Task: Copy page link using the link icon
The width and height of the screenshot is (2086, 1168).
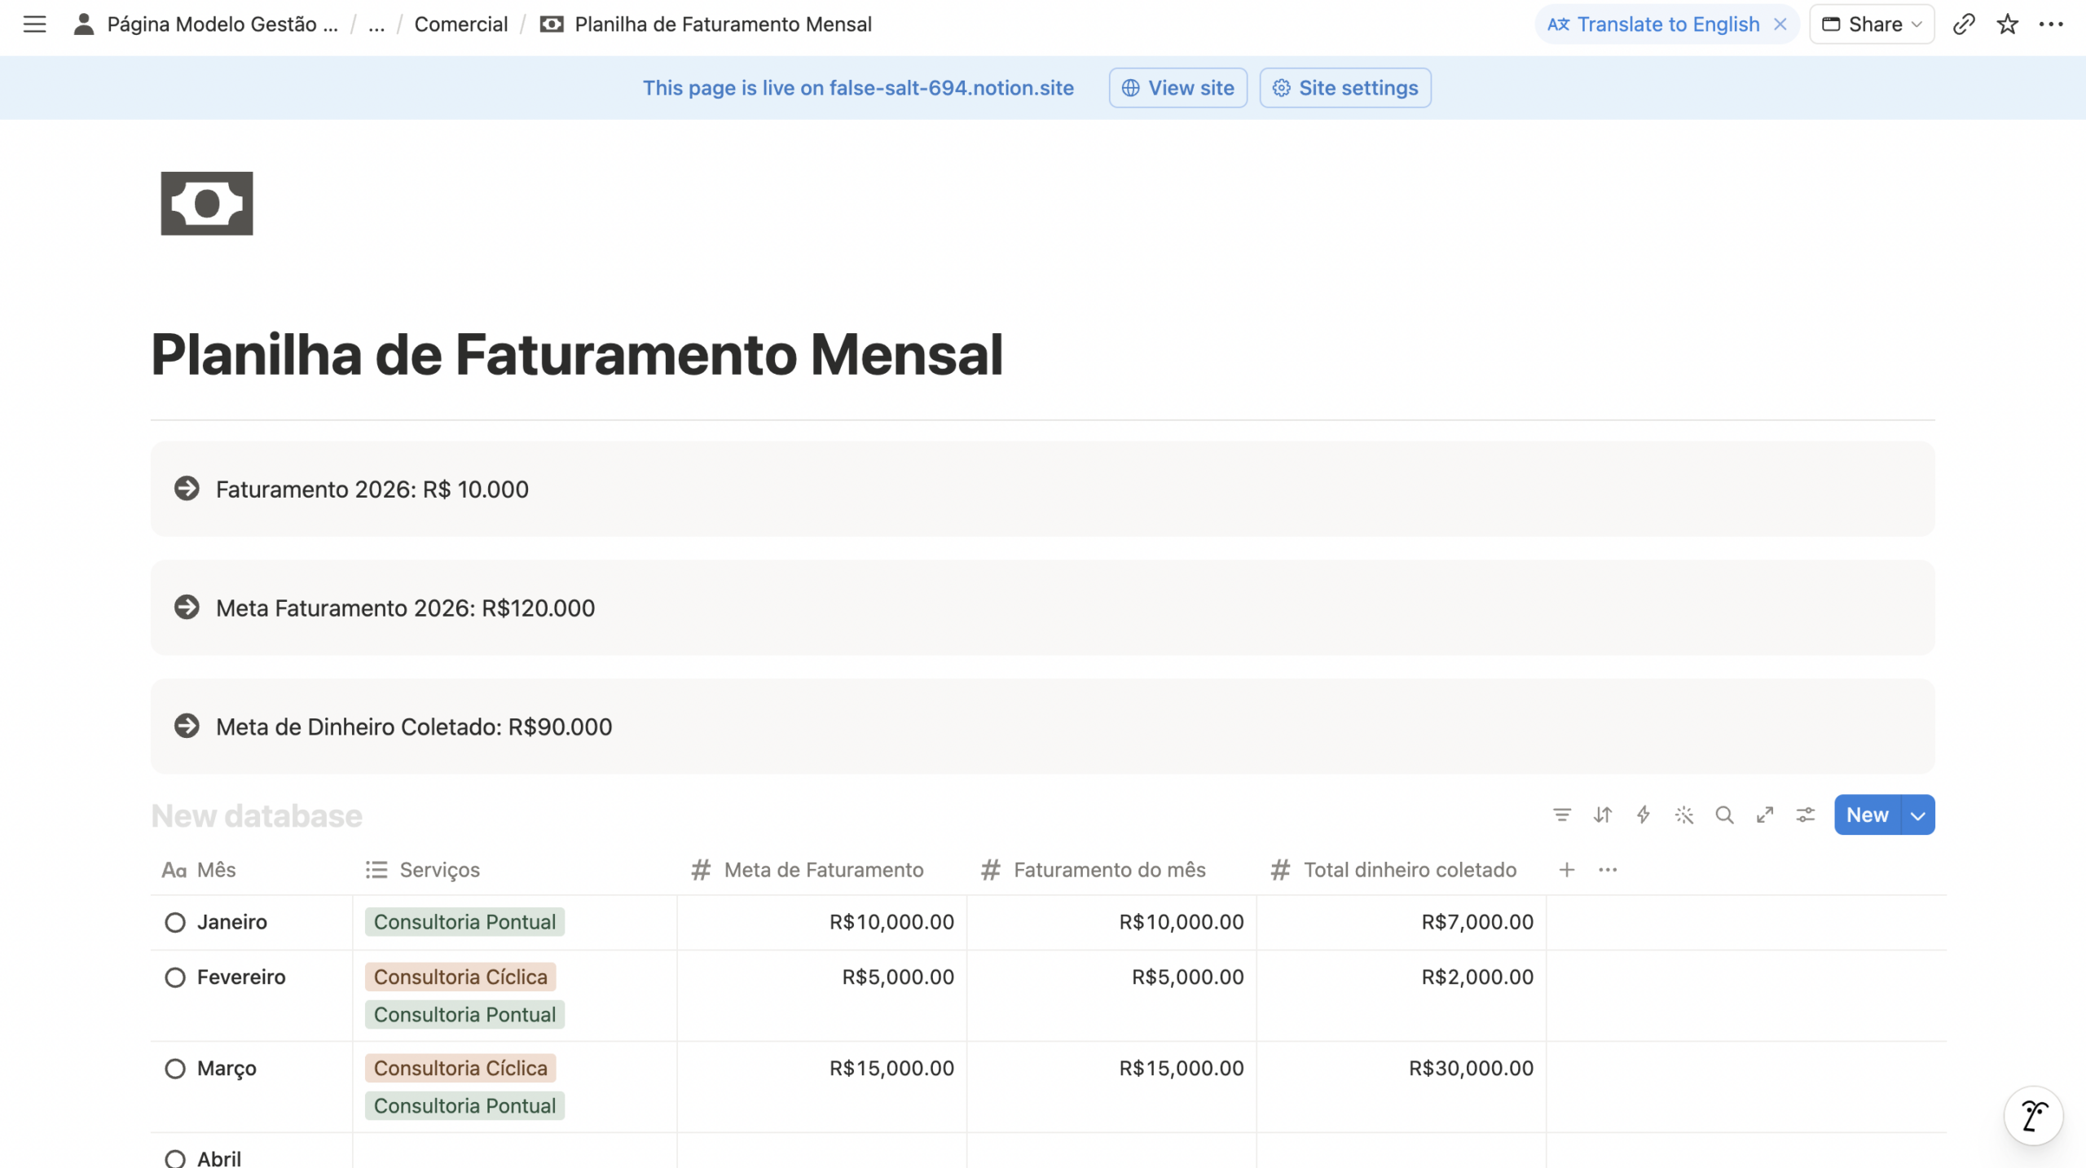Action: pyautogui.click(x=1964, y=24)
